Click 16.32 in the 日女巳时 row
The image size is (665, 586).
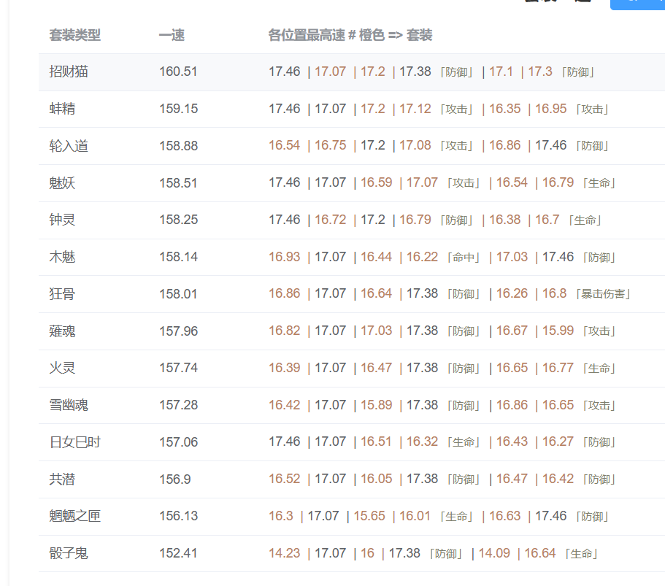point(422,442)
